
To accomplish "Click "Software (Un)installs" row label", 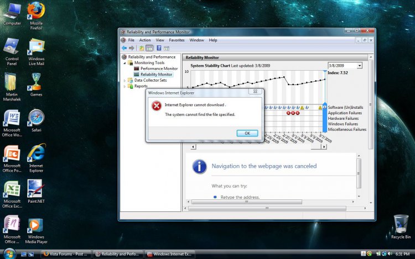I will click(345, 108).
